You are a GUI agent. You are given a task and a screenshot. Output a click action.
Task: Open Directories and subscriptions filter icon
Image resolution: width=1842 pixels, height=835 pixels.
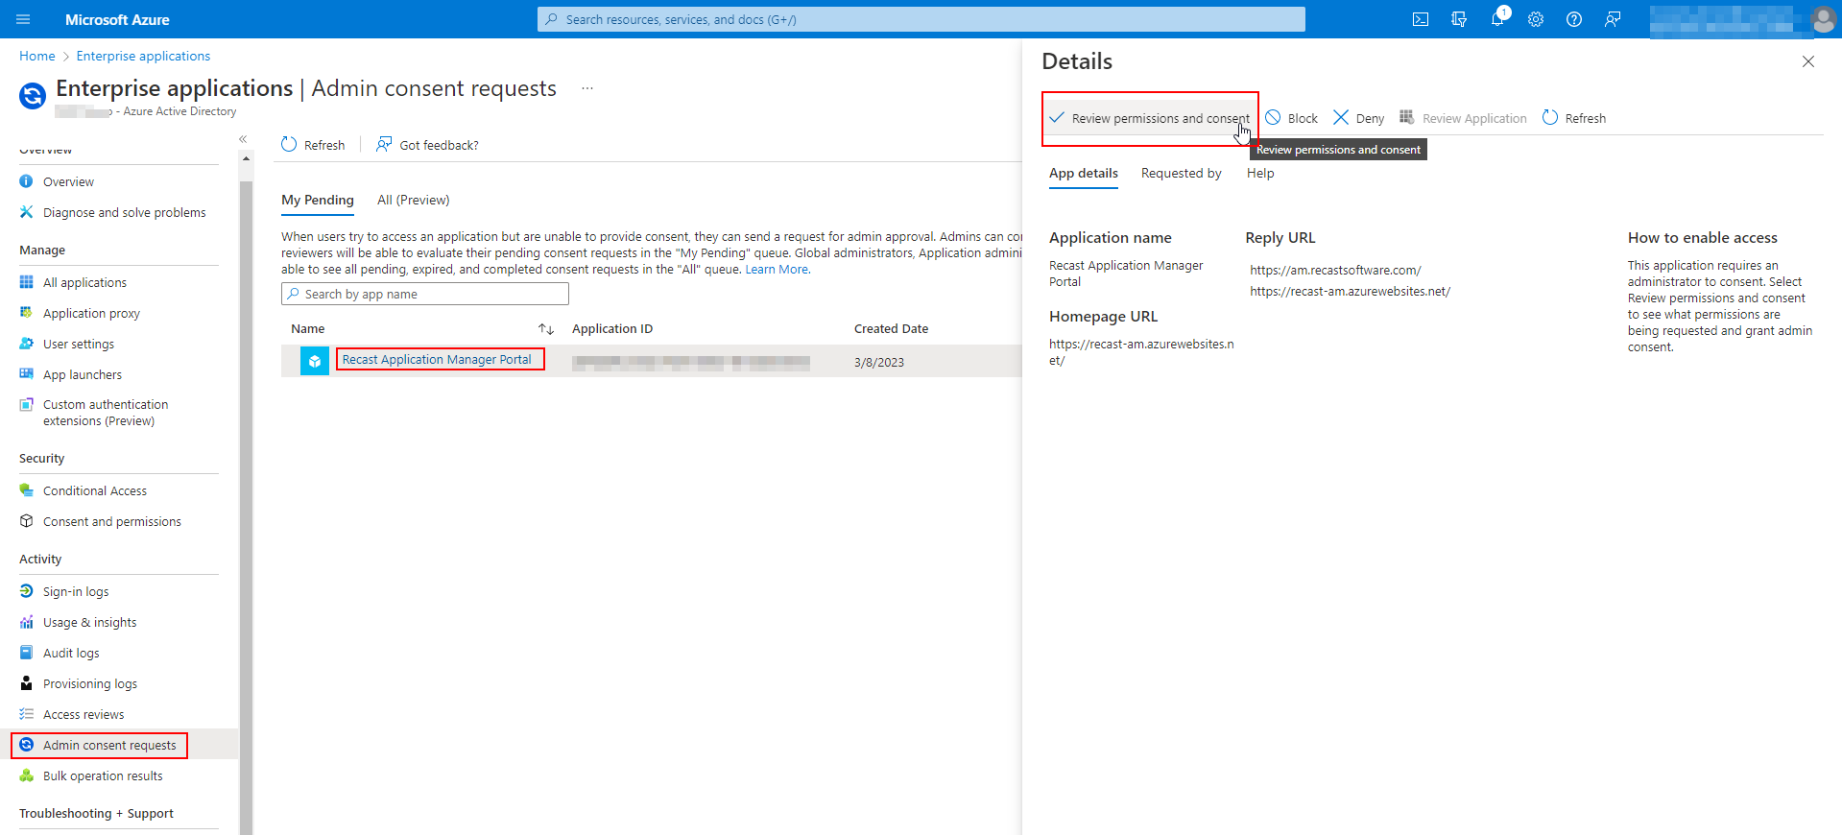pyautogui.click(x=1459, y=19)
